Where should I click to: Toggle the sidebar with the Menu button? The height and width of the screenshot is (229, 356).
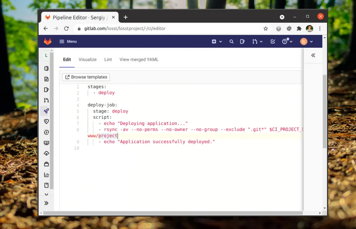pos(68,41)
